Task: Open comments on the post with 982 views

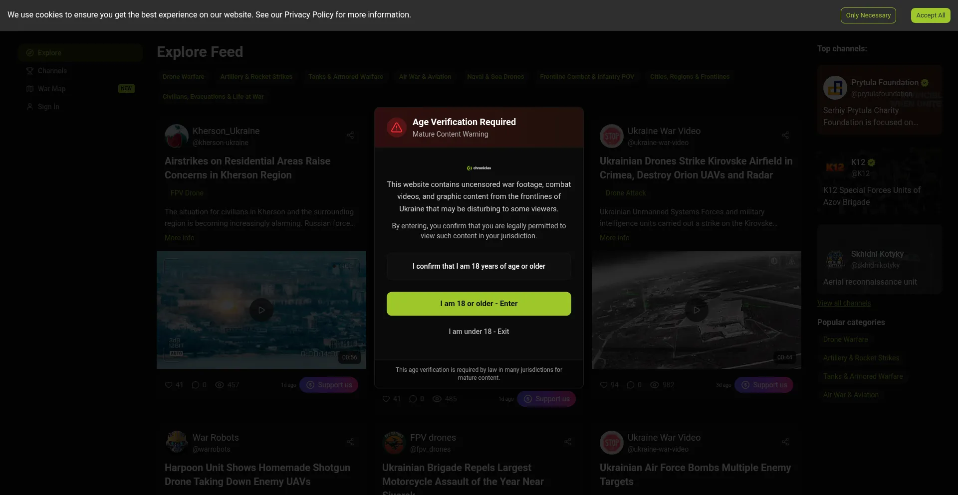Action: click(x=631, y=385)
